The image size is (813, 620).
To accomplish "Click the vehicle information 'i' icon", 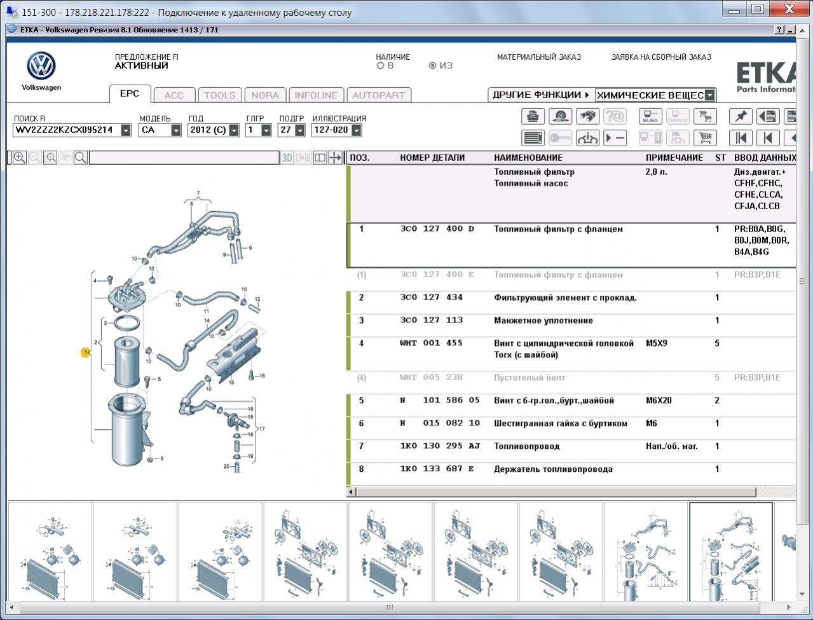I will coord(587,138).
